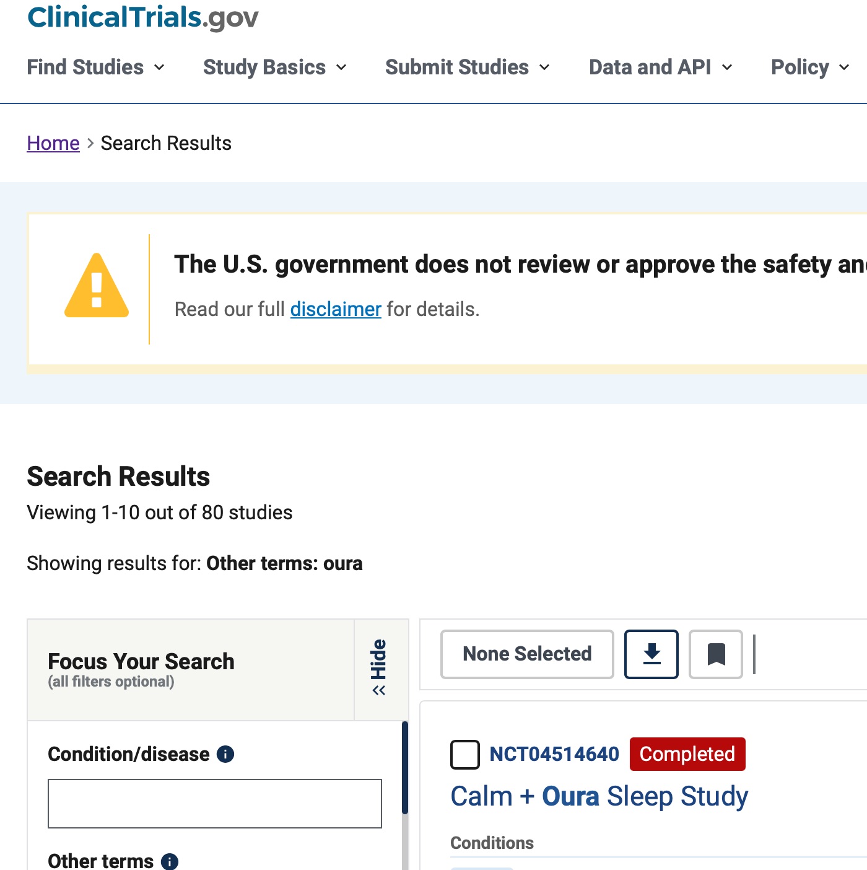Image resolution: width=867 pixels, height=870 pixels.
Task: Click the yellow warning triangle icon
Action: [x=97, y=286]
